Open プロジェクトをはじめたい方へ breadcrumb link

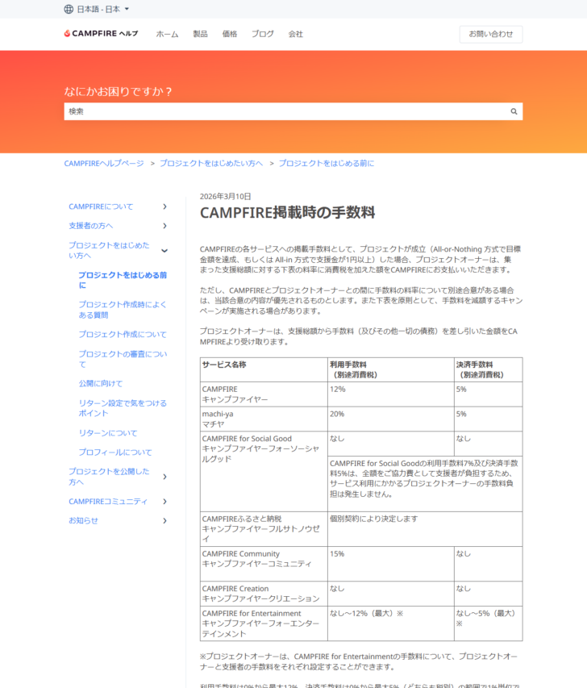[x=211, y=163]
